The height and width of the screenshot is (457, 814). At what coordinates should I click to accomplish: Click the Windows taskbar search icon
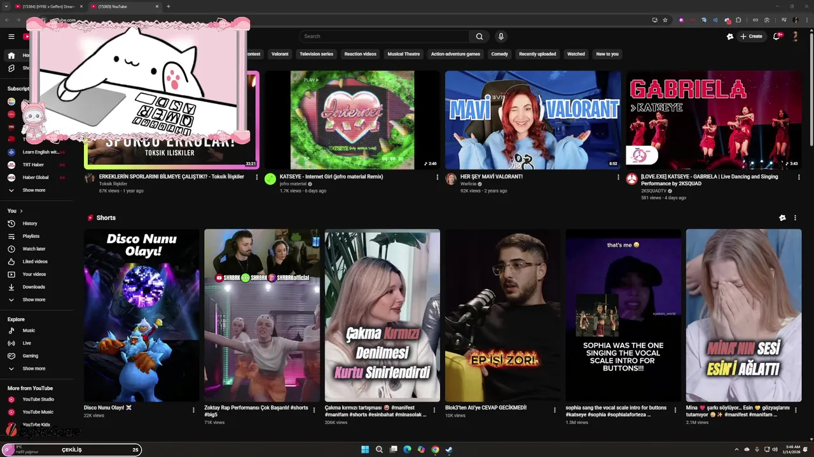379,449
